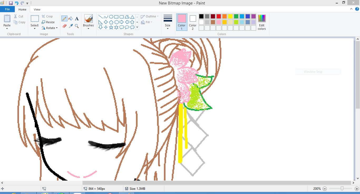Click the vertical scrollbar down arrow
Viewport: 360px width, 194px height.
coord(358,178)
